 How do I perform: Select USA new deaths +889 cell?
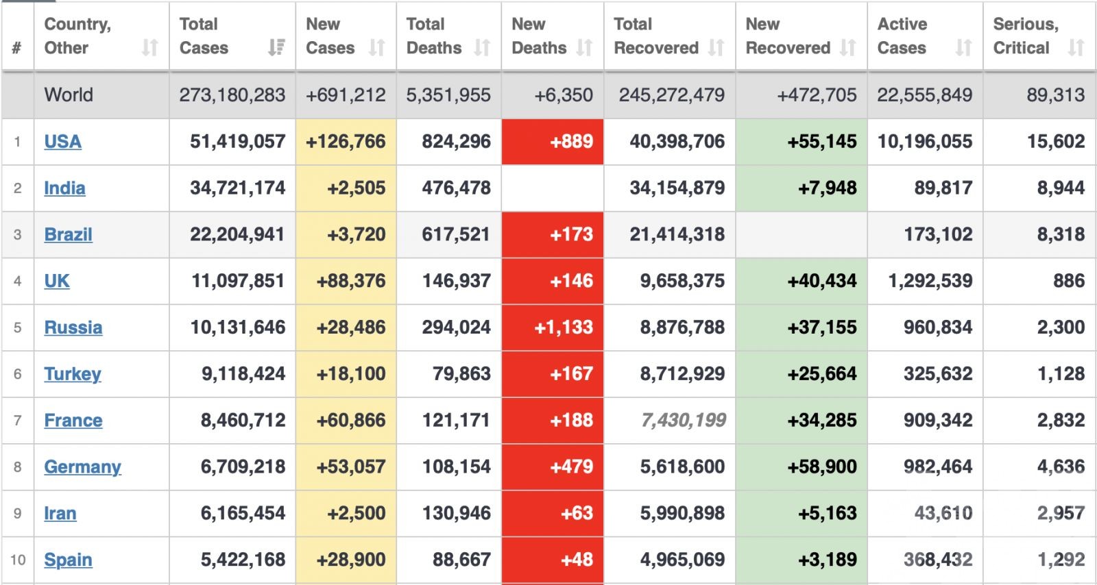coord(553,142)
